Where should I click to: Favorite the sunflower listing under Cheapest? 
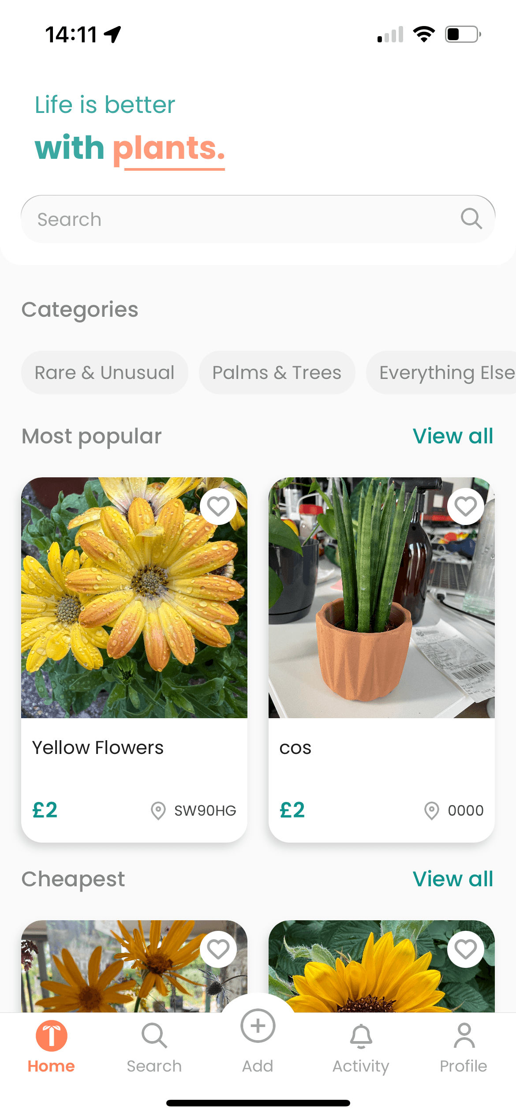coord(465,949)
